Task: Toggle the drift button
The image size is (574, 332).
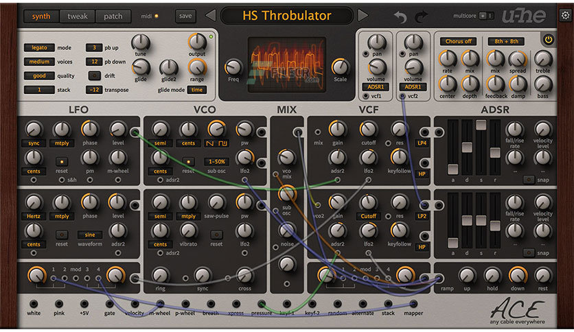Action: [95, 75]
